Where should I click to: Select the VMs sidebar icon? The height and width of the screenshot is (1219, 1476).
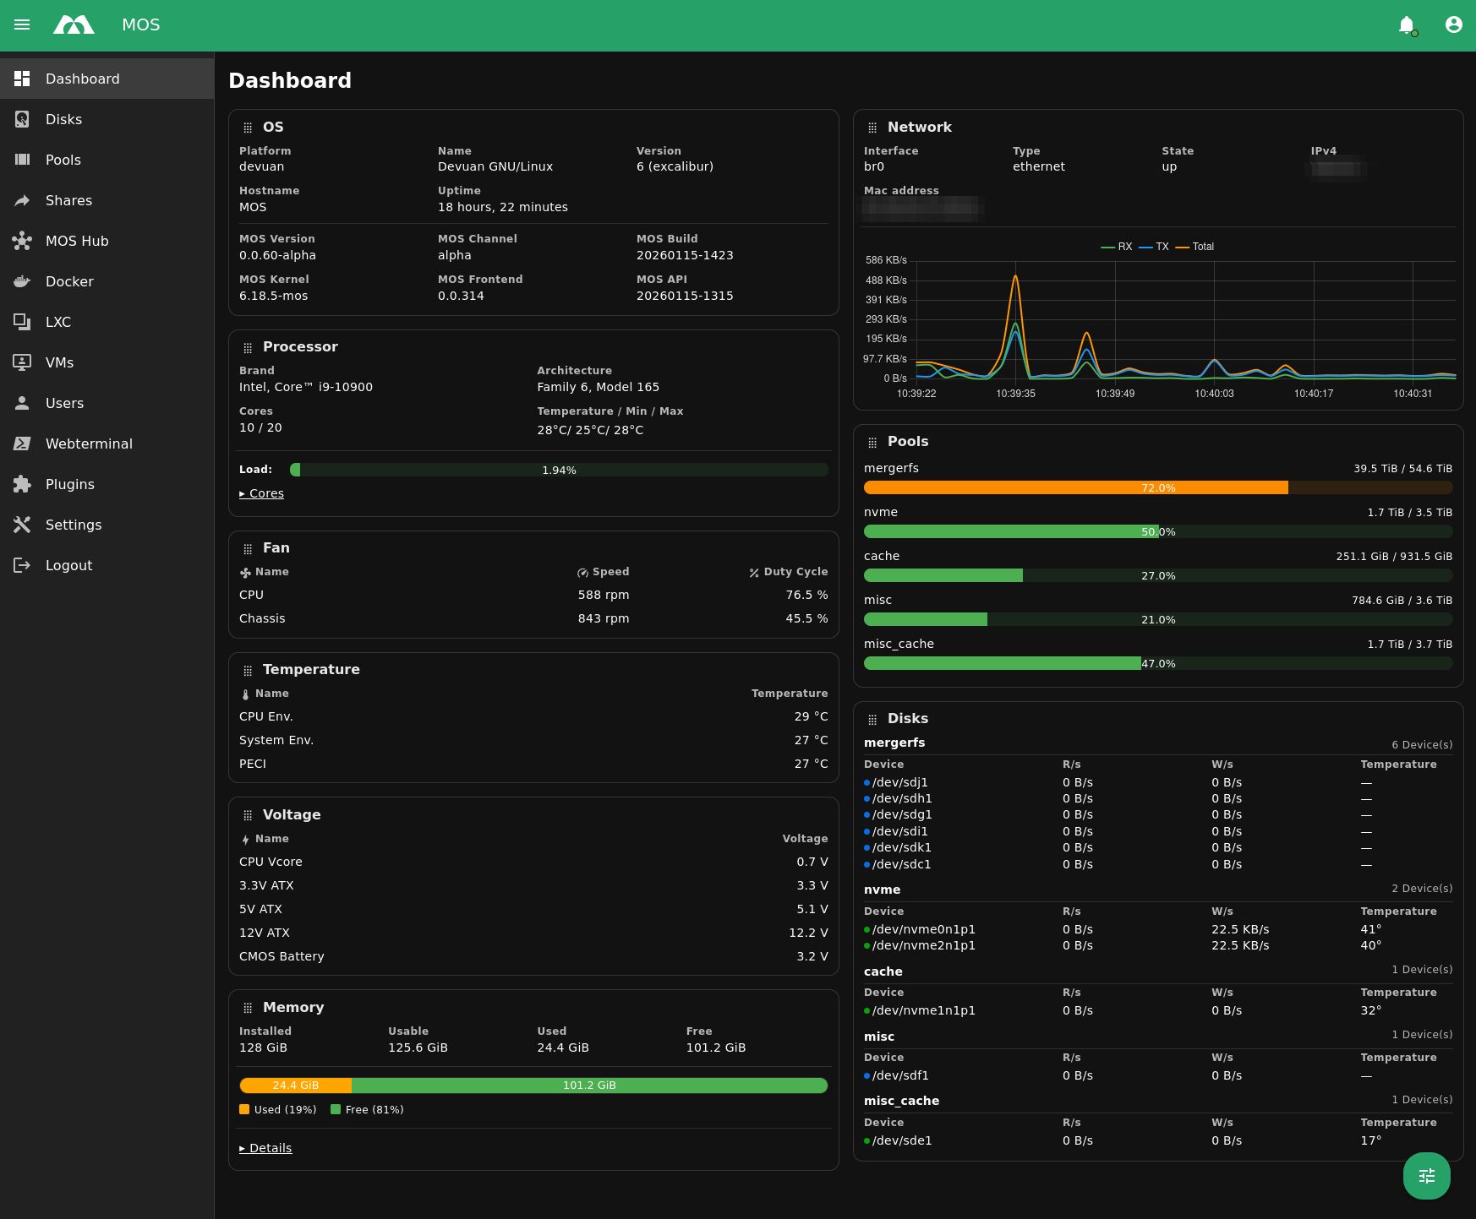tap(23, 362)
